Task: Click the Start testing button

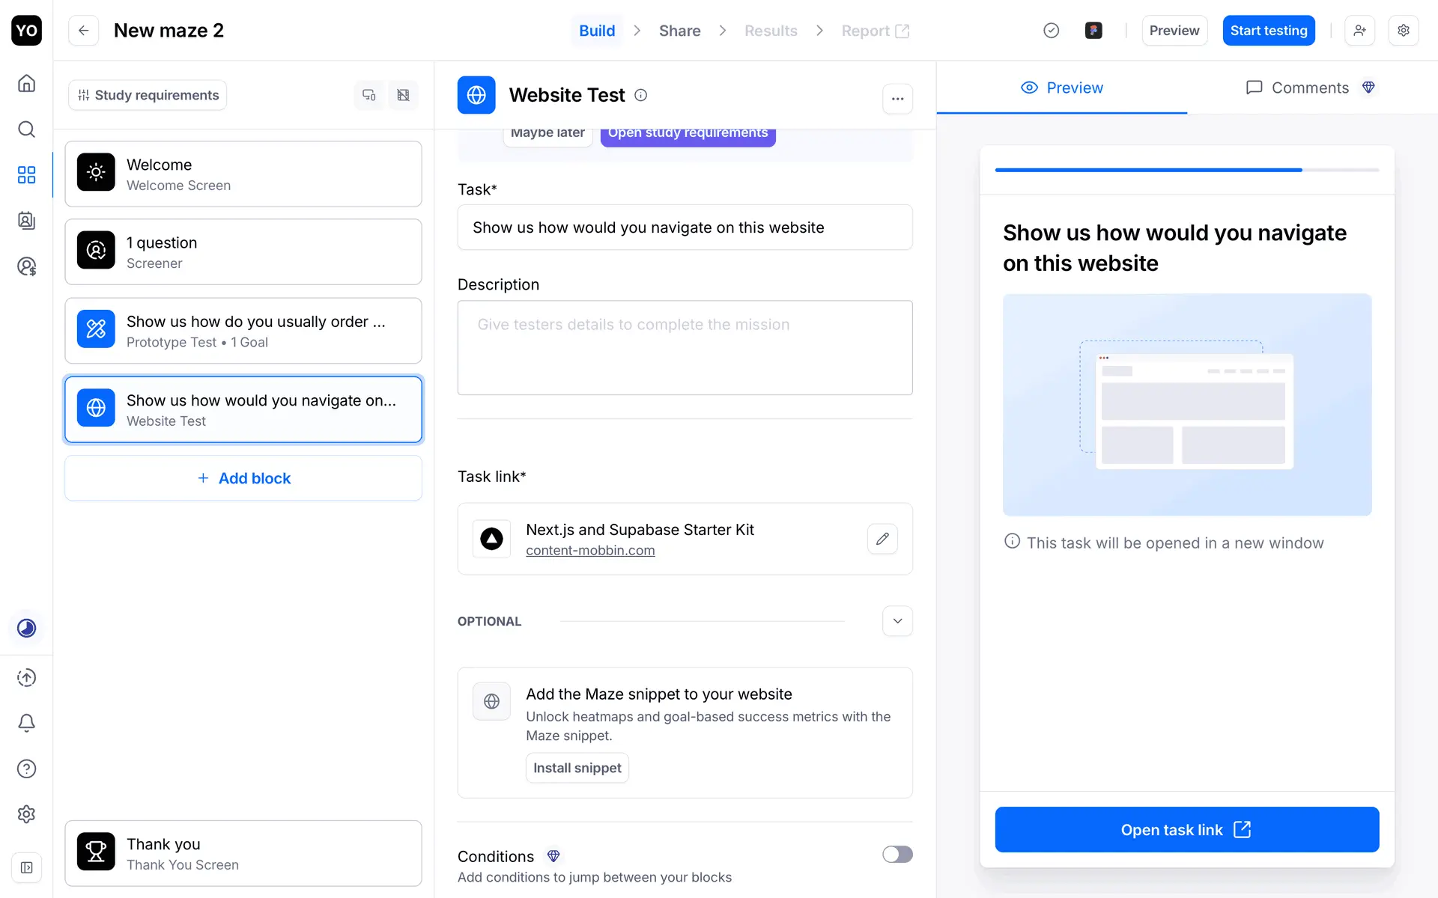Action: [x=1268, y=31]
